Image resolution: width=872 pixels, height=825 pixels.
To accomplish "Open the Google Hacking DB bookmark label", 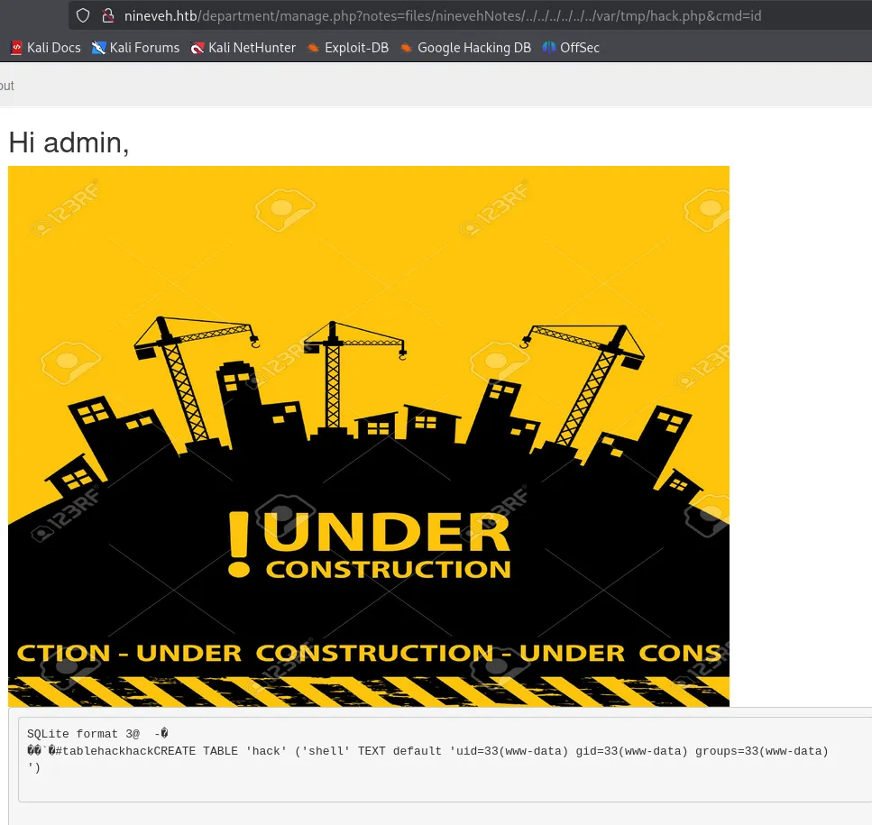I will click(474, 48).
